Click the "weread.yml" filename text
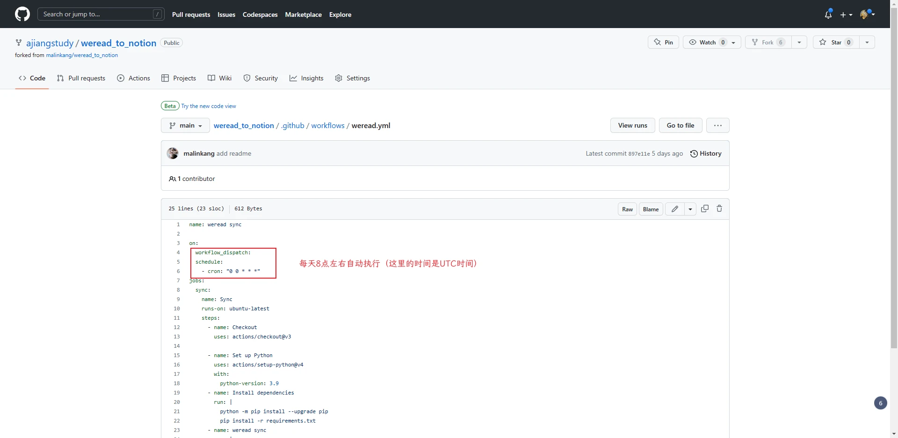 click(x=371, y=125)
